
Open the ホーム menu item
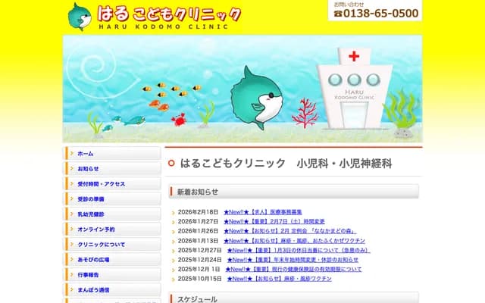(112, 153)
